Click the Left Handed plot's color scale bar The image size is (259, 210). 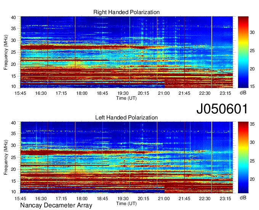pos(243,157)
